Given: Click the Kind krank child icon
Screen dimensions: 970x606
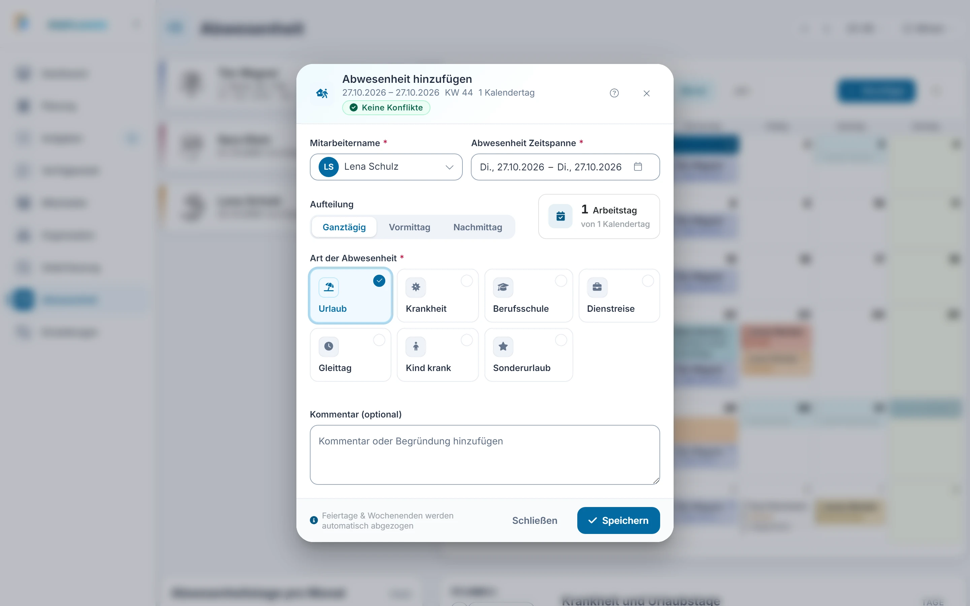Looking at the screenshot, I should coord(416,346).
